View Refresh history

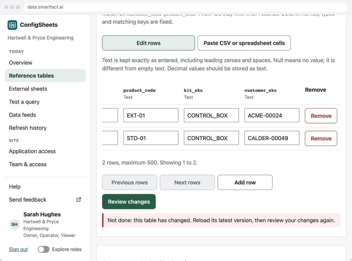pos(45,128)
